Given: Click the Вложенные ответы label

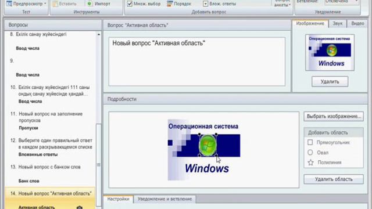Looking at the screenshot, I should tap(38, 154).
